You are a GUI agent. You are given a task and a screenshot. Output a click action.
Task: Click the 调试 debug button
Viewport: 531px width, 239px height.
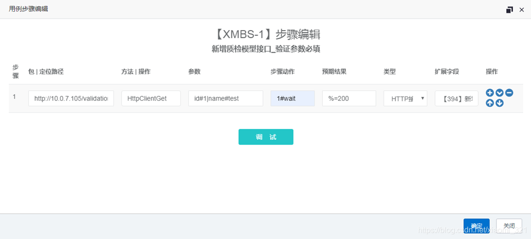266,137
